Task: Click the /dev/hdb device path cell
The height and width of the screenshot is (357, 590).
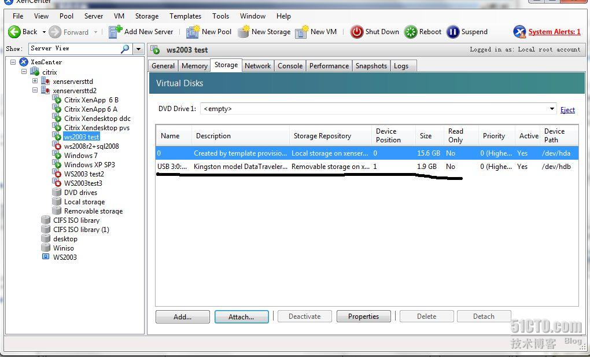Action: click(556, 167)
